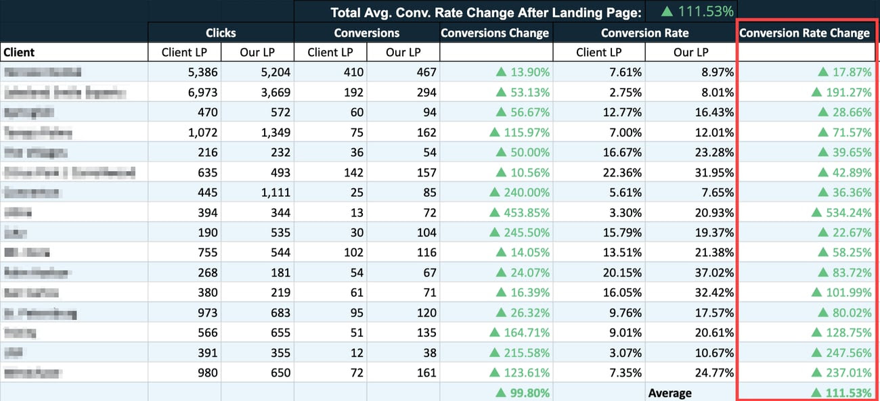
Task: Click the 37.02% conversion rate cell
Action: point(690,273)
